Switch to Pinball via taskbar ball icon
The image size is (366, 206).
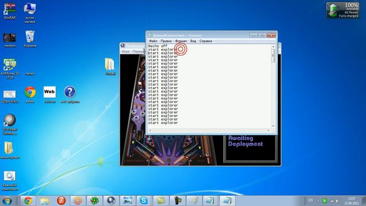[111, 201]
